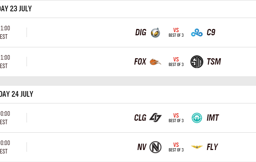Viewport: 256px width, 162px height.
Task: Click the Dignitas team logo
Action: [155, 33]
